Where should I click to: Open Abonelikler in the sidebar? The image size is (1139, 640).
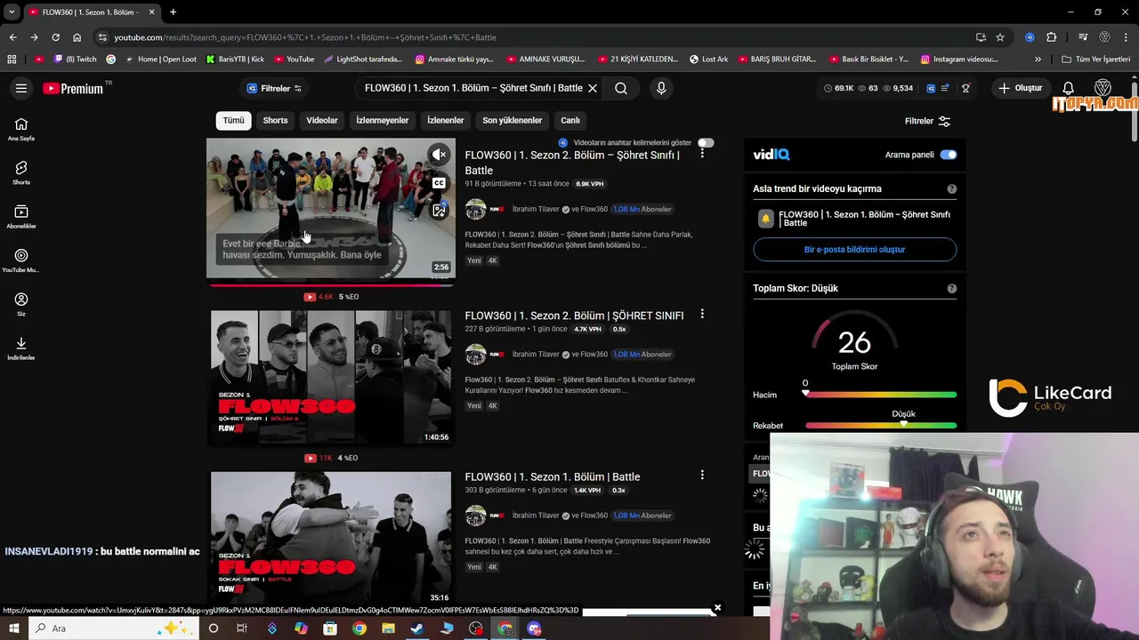[x=21, y=216]
